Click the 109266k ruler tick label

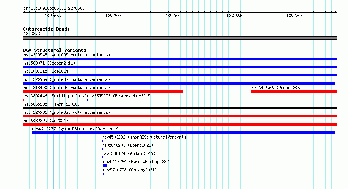[53, 16]
